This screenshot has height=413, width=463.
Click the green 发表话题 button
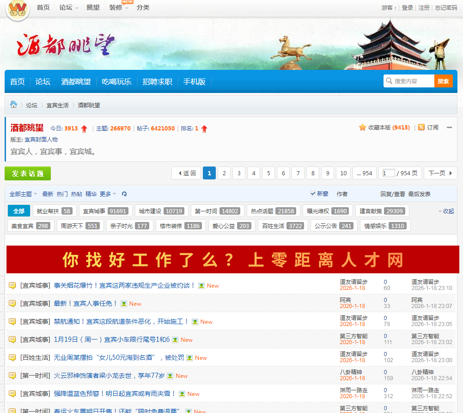click(x=28, y=173)
